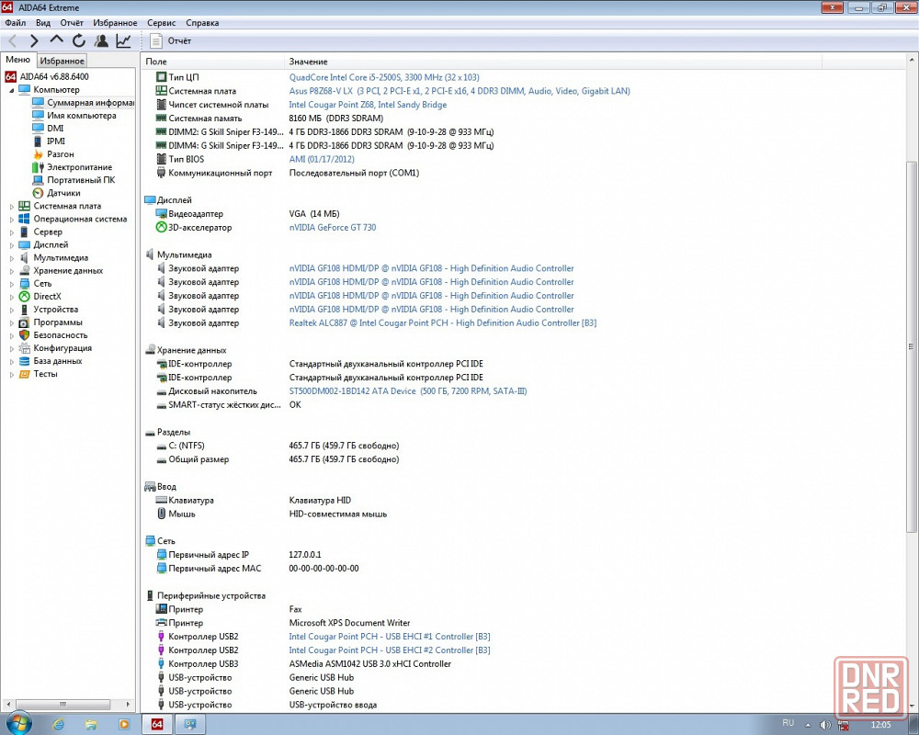Go back with the left arrow toolbar icon

click(x=12, y=40)
